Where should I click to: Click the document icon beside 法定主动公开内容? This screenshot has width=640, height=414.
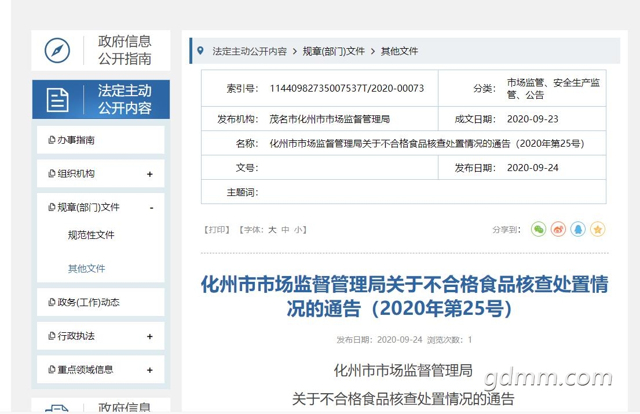point(57,99)
